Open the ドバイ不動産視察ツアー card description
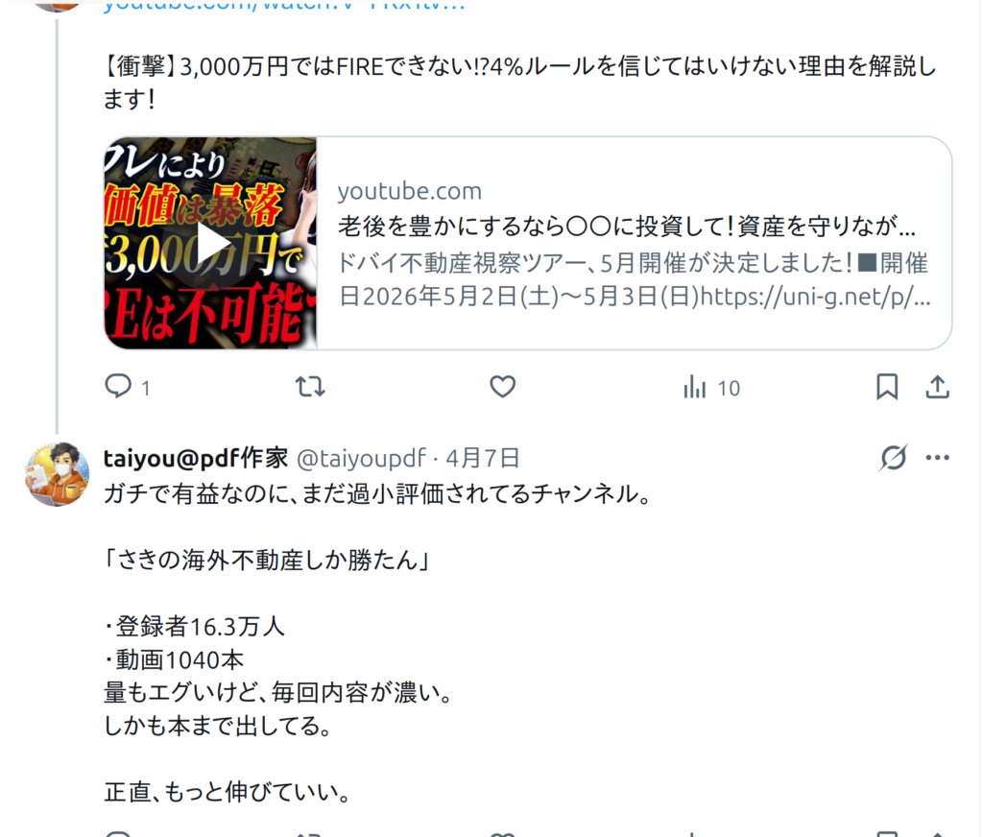Viewport: 983px width, 837px height. click(x=634, y=279)
